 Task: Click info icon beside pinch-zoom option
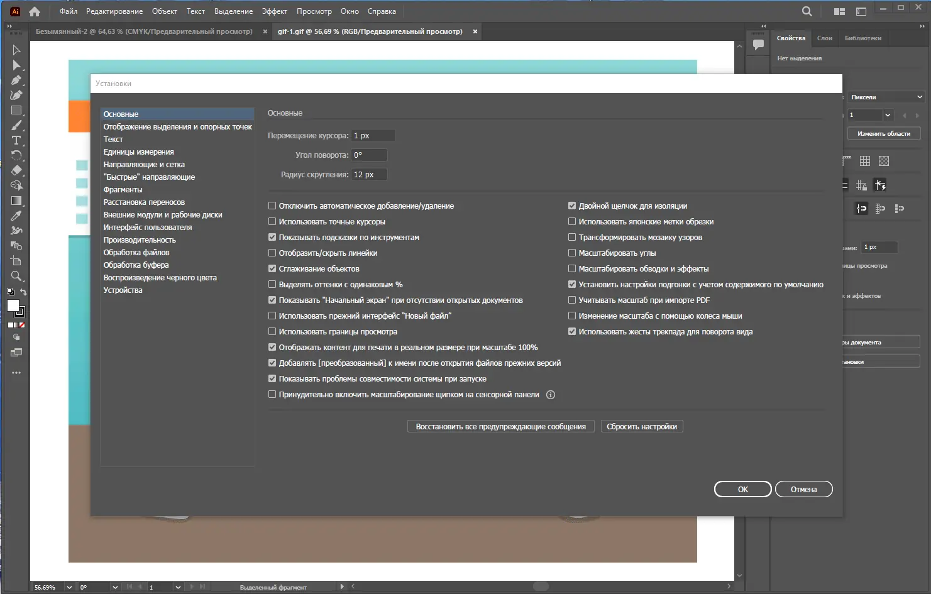(551, 395)
